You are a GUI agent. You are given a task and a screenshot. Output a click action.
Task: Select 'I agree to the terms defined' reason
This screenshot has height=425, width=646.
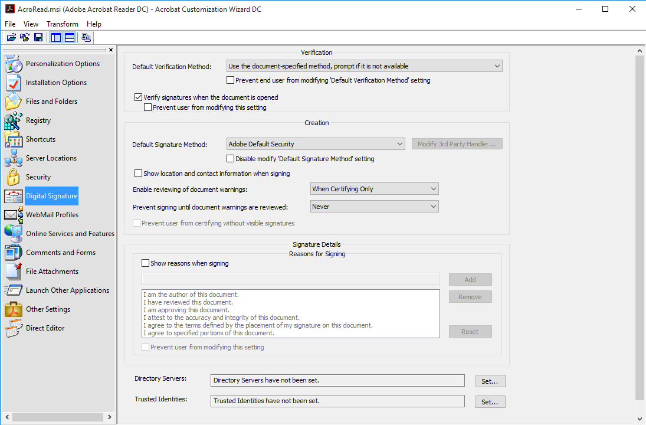click(258, 325)
